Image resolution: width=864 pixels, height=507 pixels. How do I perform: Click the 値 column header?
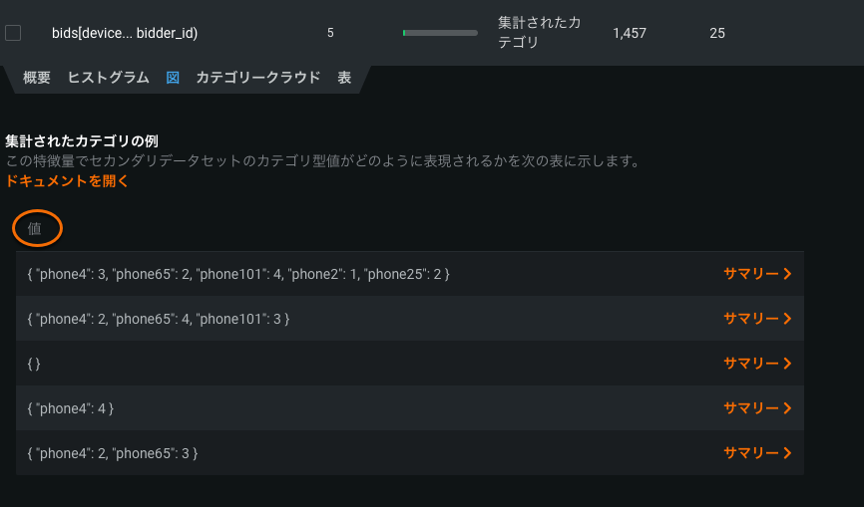(35, 228)
